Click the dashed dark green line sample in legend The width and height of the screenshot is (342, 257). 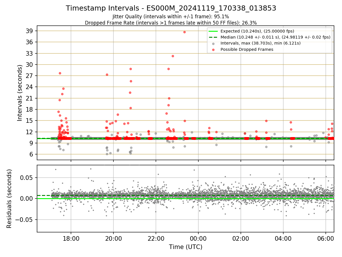[x=213, y=37]
